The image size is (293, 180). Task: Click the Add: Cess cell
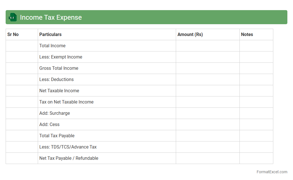pyautogui.click(x=50, y=125)
